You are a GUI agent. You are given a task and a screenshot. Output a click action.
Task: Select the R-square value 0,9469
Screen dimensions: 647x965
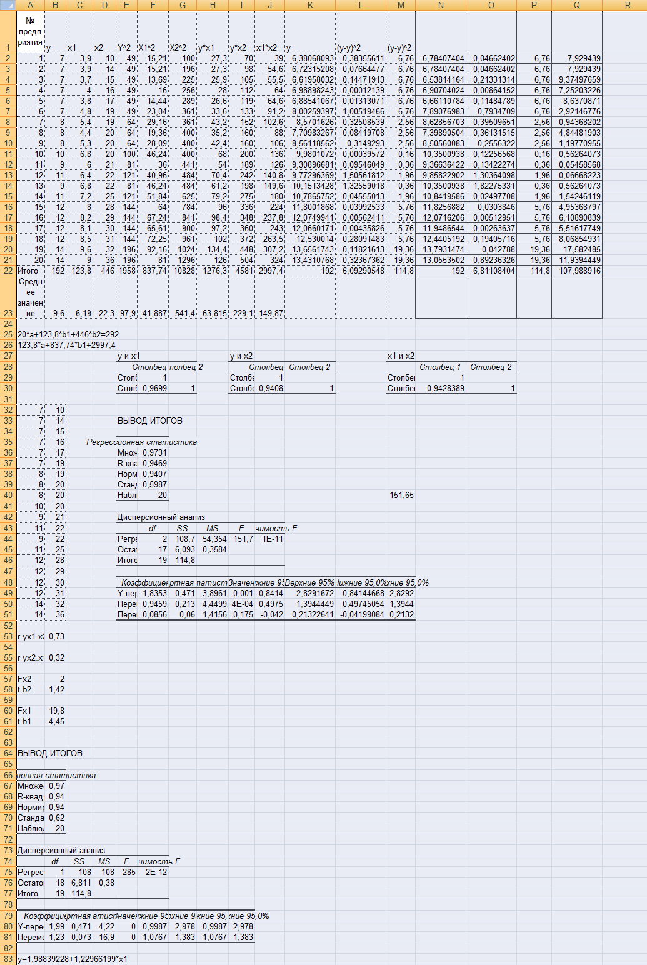coord(153,463)
